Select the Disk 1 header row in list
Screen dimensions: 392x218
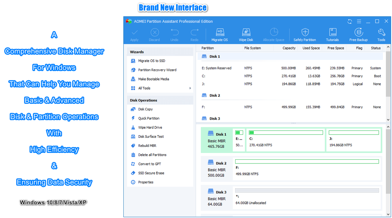click(291, 56)
